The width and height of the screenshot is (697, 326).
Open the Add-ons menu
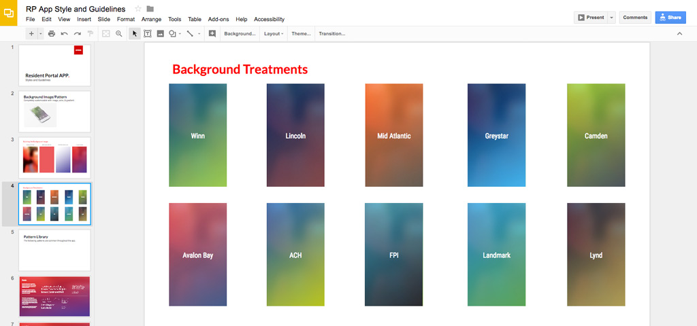click(x=218, y=20)
